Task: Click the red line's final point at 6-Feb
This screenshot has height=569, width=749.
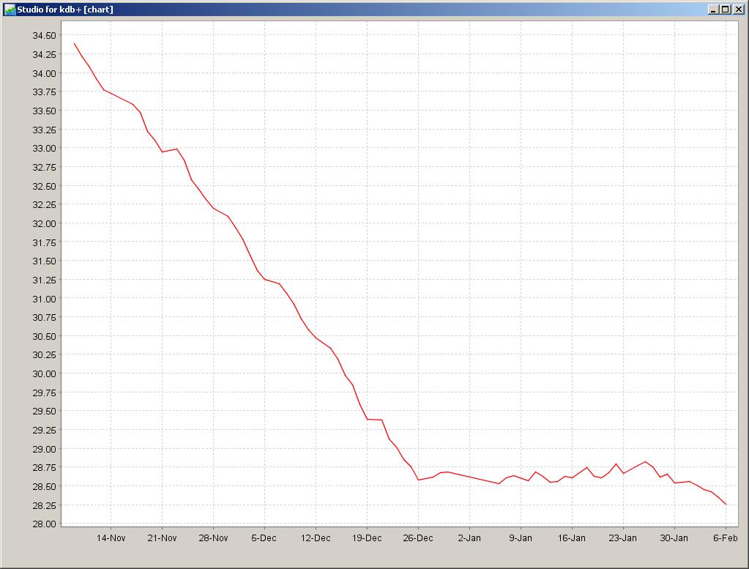Action: pos(726,504)
